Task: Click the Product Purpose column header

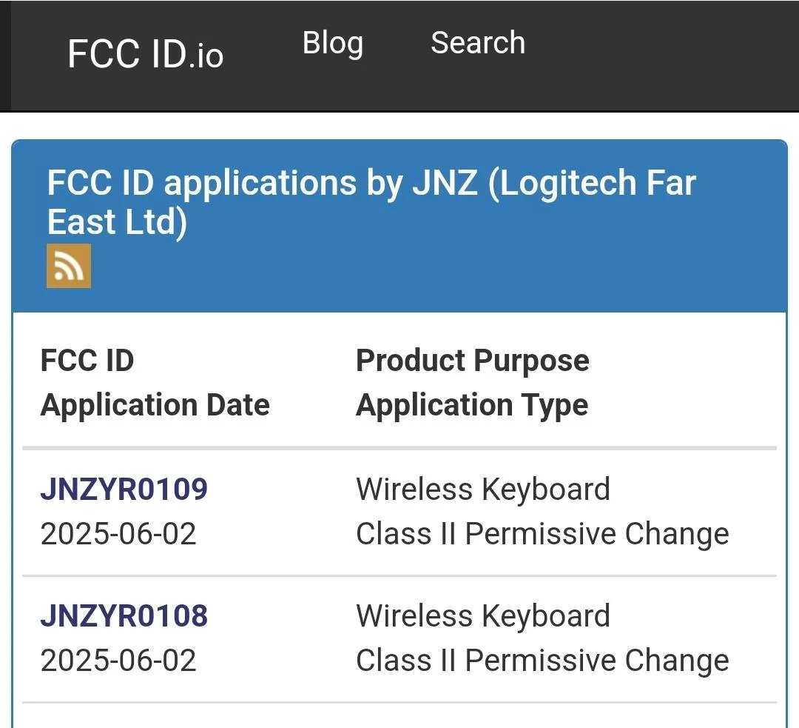Action: (x=472, y=361)
